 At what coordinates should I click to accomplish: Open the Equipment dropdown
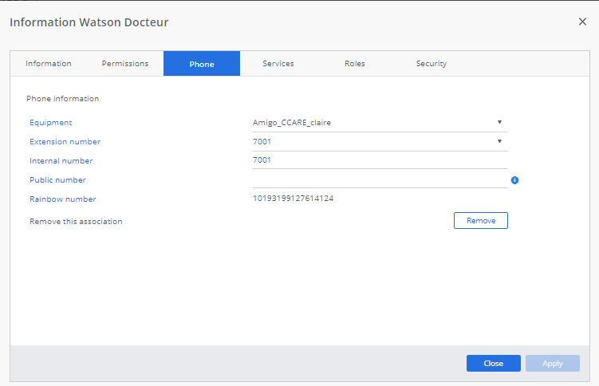380,122
